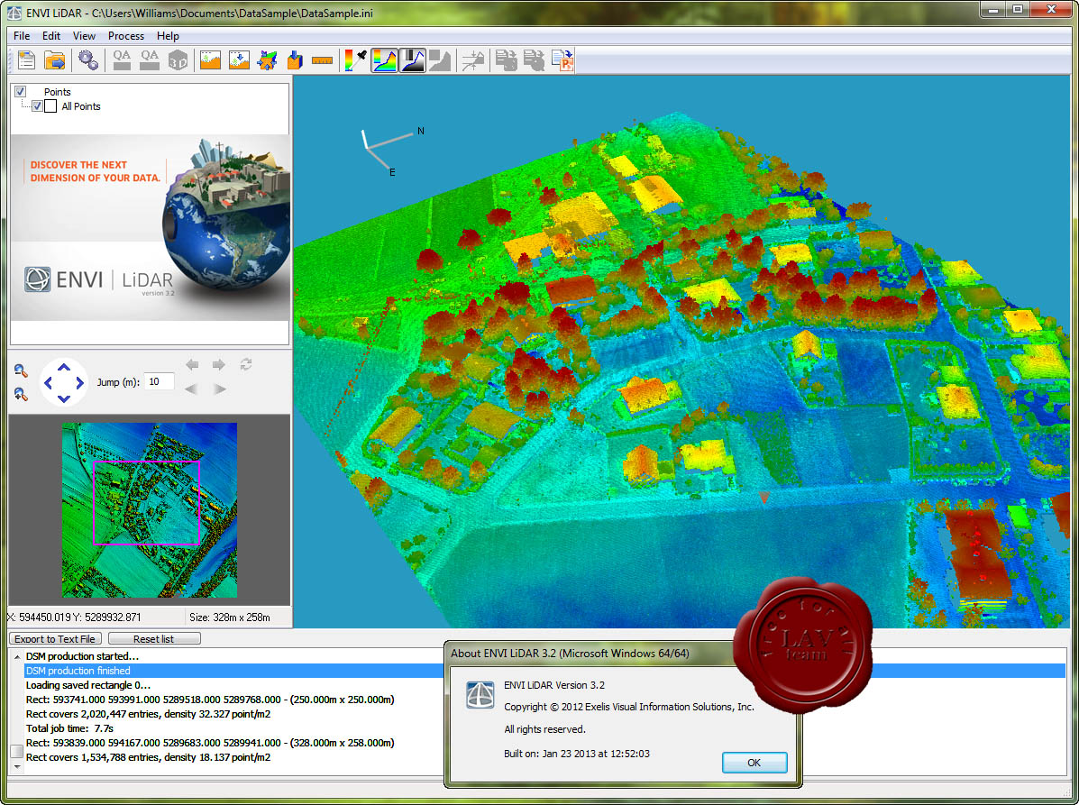Click OK in the About ENVI LiDAR dialog
This screenshot has width=1079, height=805.
pos(754,763)
